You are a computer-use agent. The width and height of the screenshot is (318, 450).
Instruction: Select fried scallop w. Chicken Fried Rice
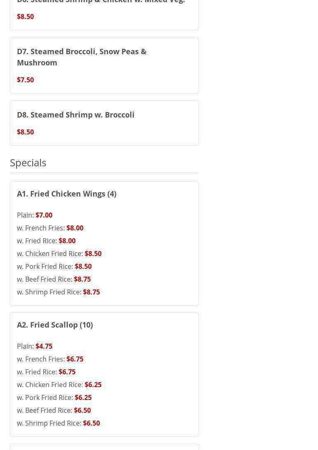(59, 385)
